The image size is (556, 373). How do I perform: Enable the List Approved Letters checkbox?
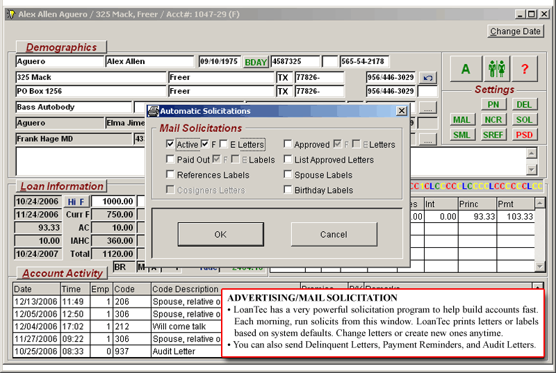288,159
